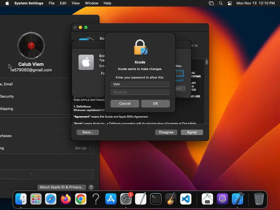Launch Visual Studio Code from Dock
The width and height of the screenshot is (280, 210).
186,199
